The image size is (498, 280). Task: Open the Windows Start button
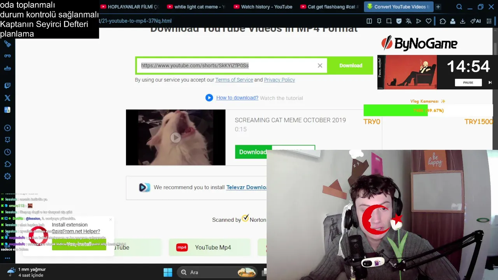pos(168,272)
